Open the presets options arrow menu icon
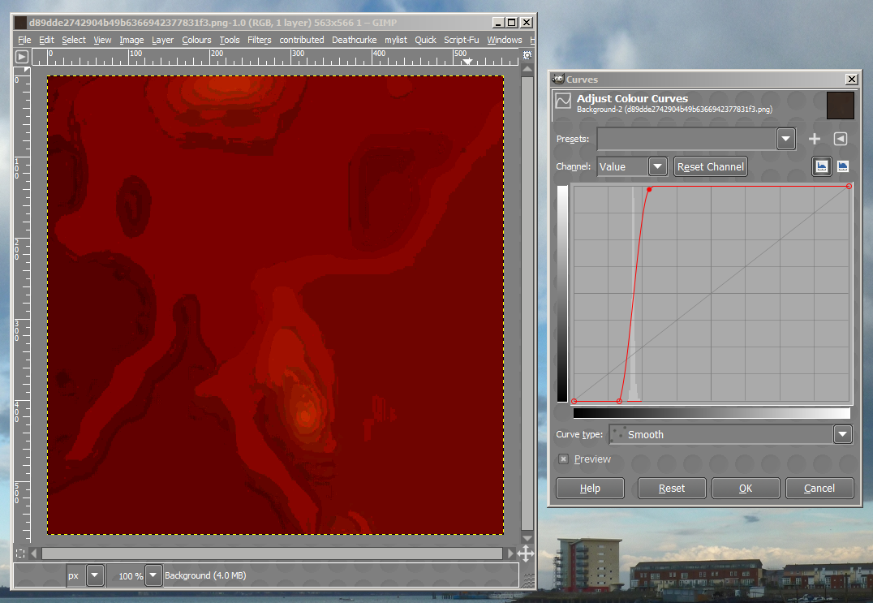873x603 pixels. point(841,139)
